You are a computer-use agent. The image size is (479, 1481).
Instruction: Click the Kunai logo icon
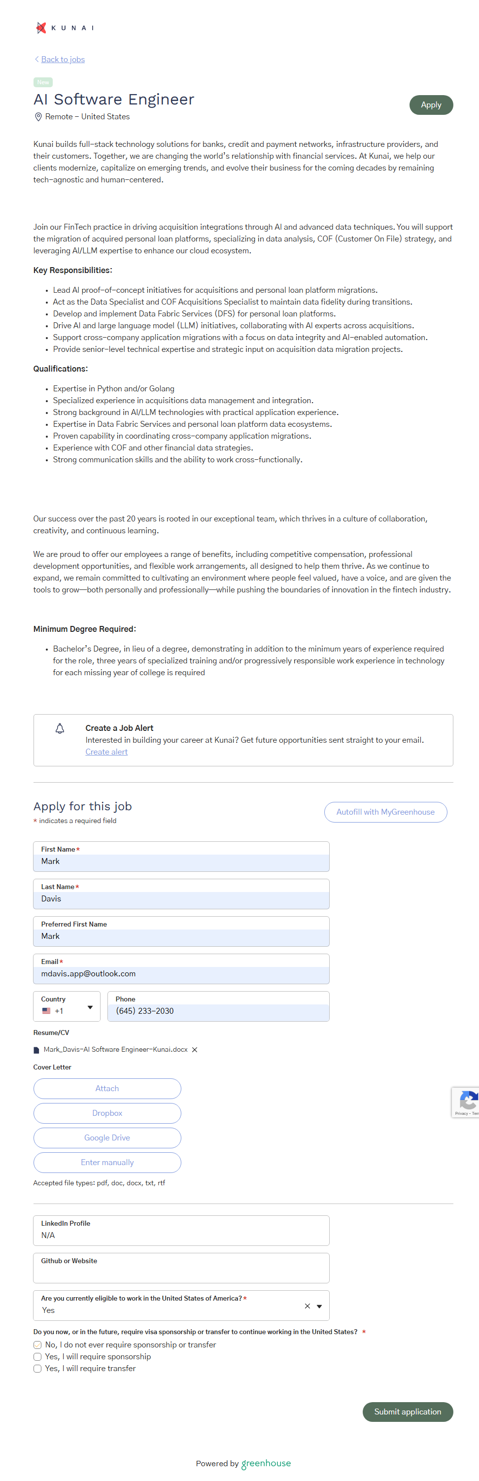pos(41,28)
